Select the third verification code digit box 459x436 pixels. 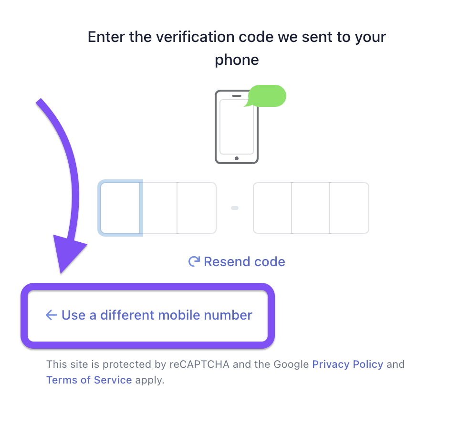coord(196,208)
